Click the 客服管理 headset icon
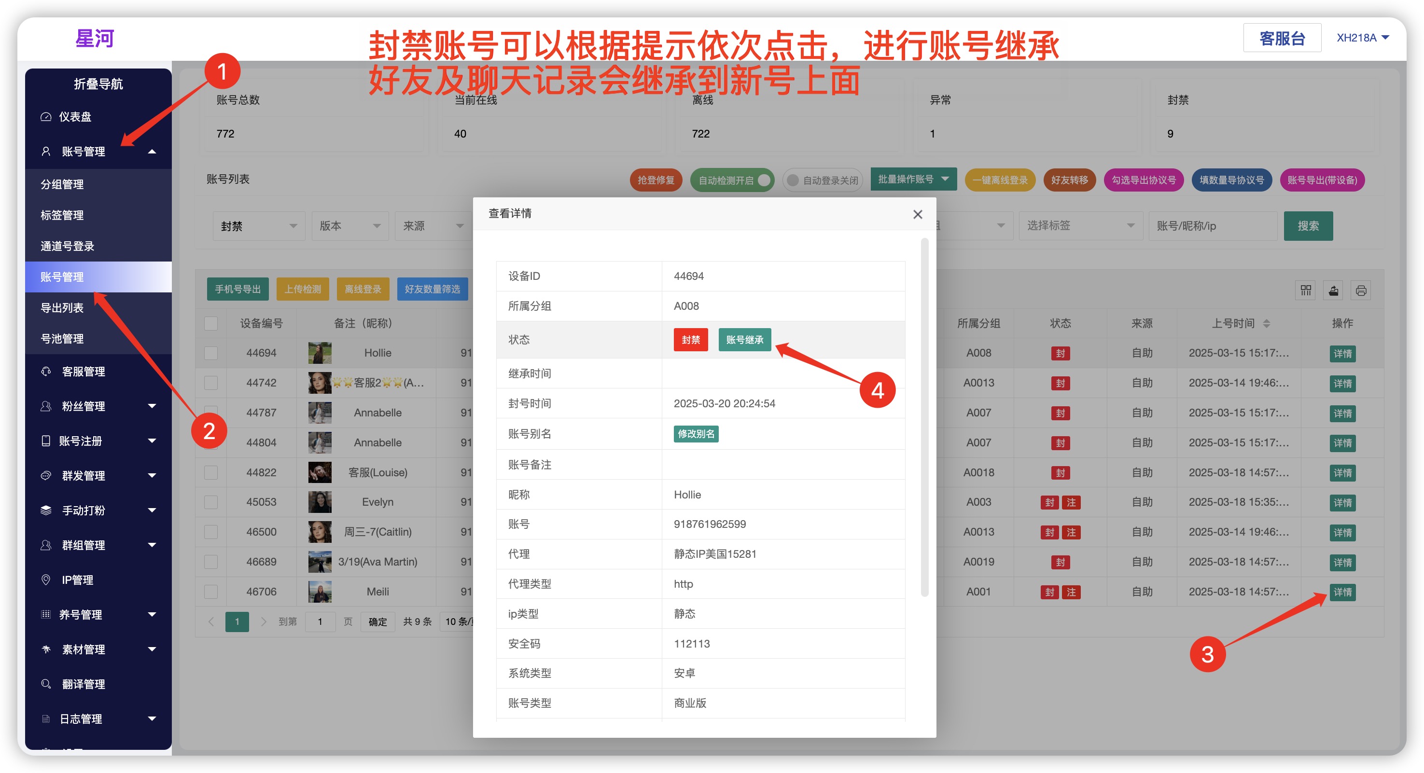 (46, 372)
